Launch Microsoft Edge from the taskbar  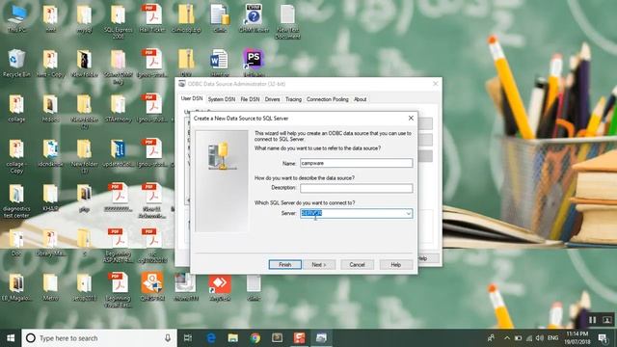211,338
